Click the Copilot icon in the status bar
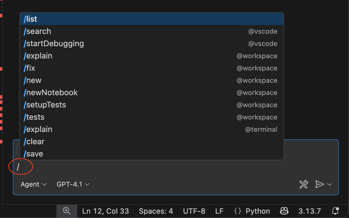Screen dimensions: 349x218 click(284, 211)
